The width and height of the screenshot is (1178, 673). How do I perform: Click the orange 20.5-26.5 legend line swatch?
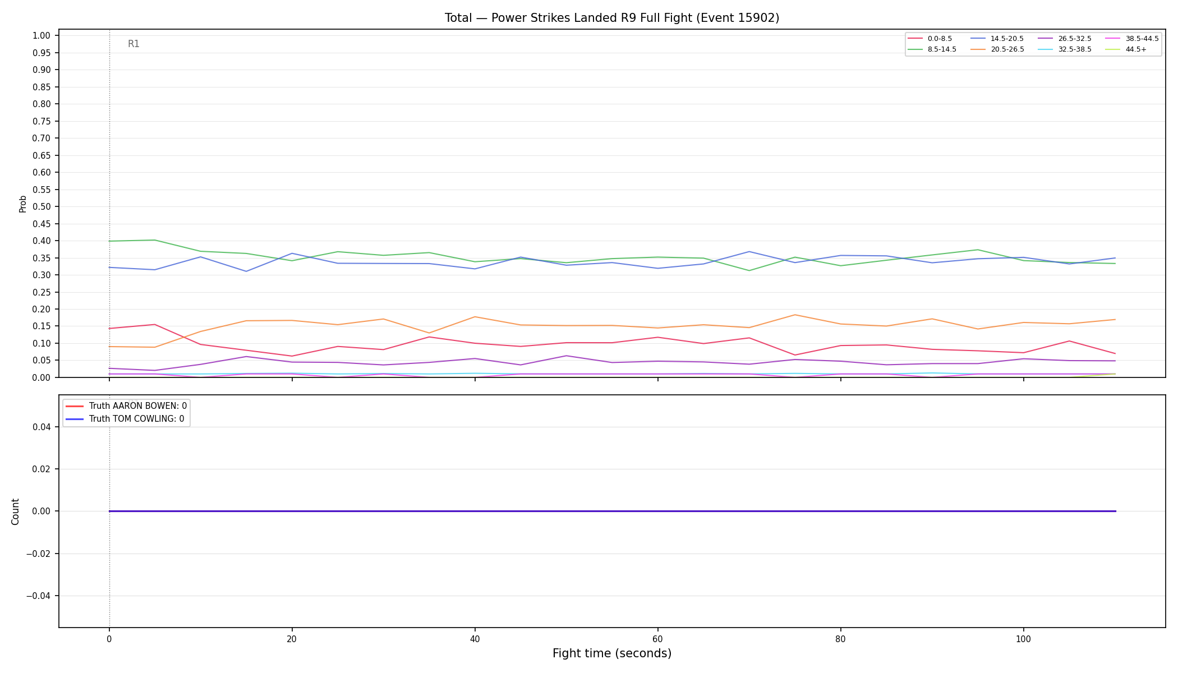978,49
